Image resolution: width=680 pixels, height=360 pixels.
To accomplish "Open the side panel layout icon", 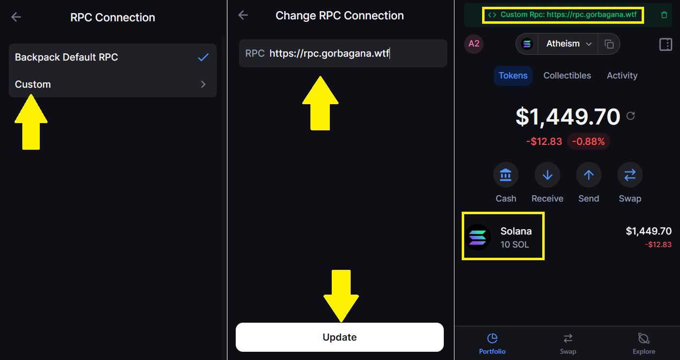I will click(665, 44).
